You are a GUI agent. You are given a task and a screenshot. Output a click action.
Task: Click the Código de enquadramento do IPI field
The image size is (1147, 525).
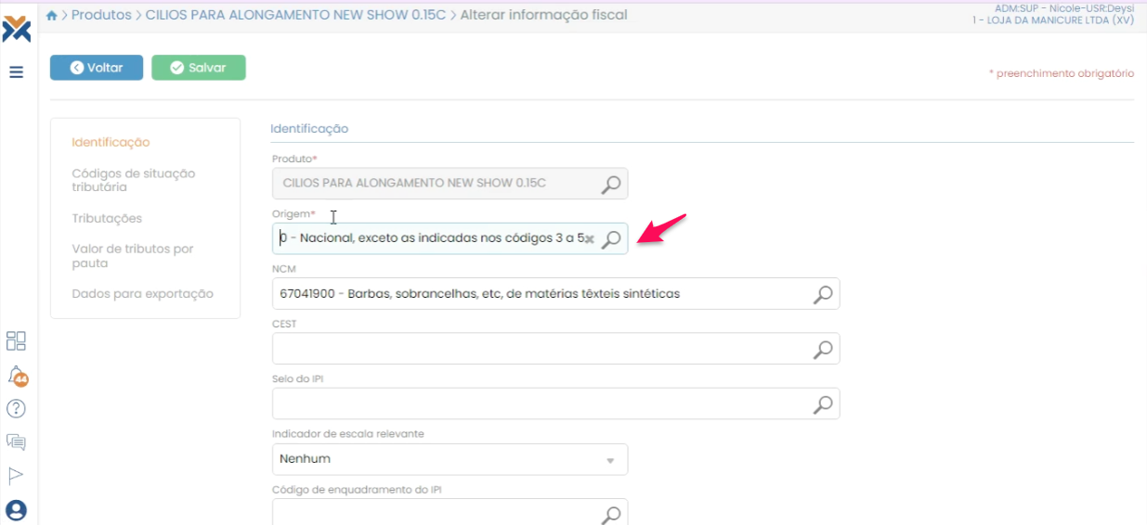coord(437,513)
